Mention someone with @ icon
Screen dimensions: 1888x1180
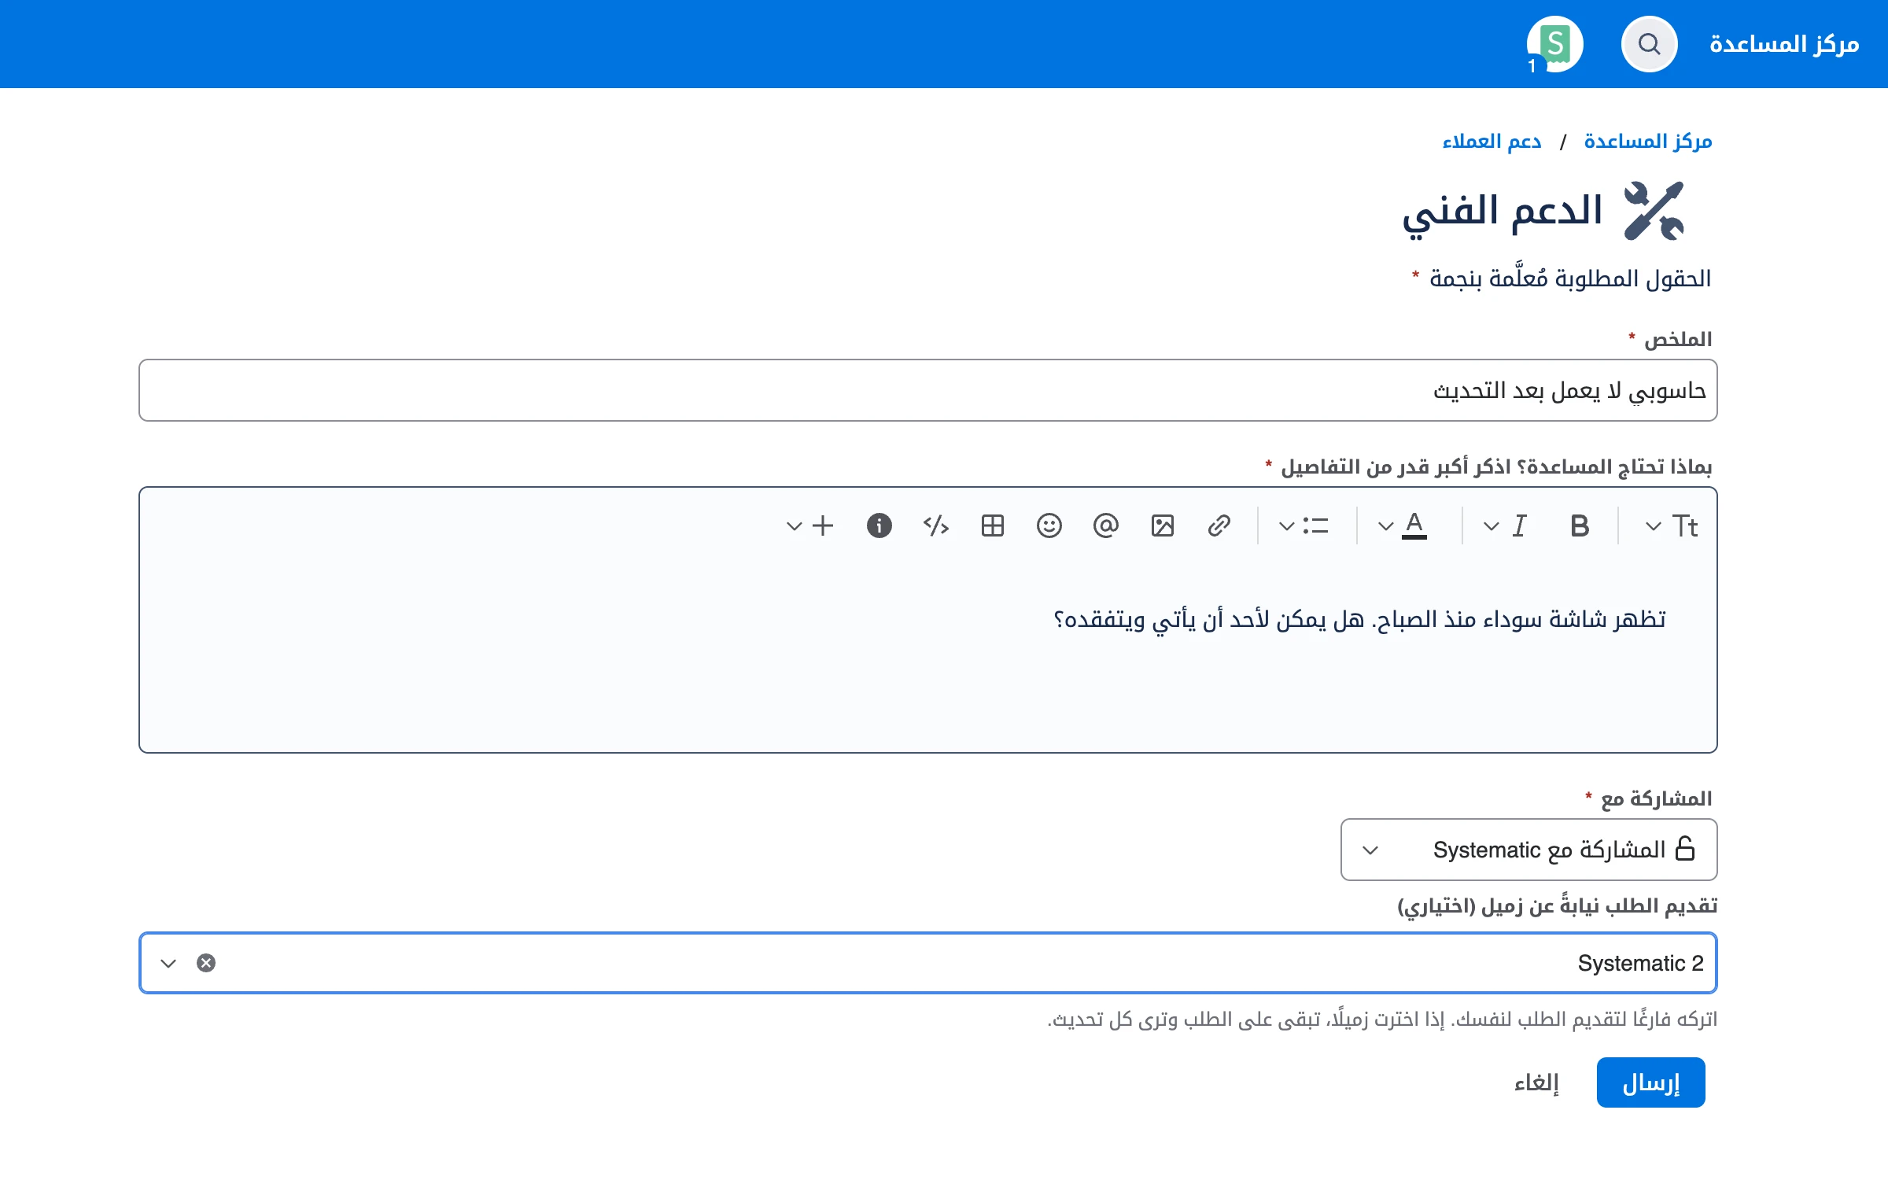(1105, 525)
